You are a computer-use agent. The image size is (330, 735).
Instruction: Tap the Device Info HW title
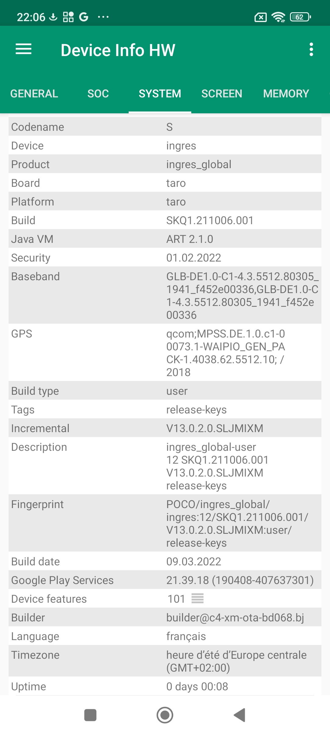click(x=118, y=50)
